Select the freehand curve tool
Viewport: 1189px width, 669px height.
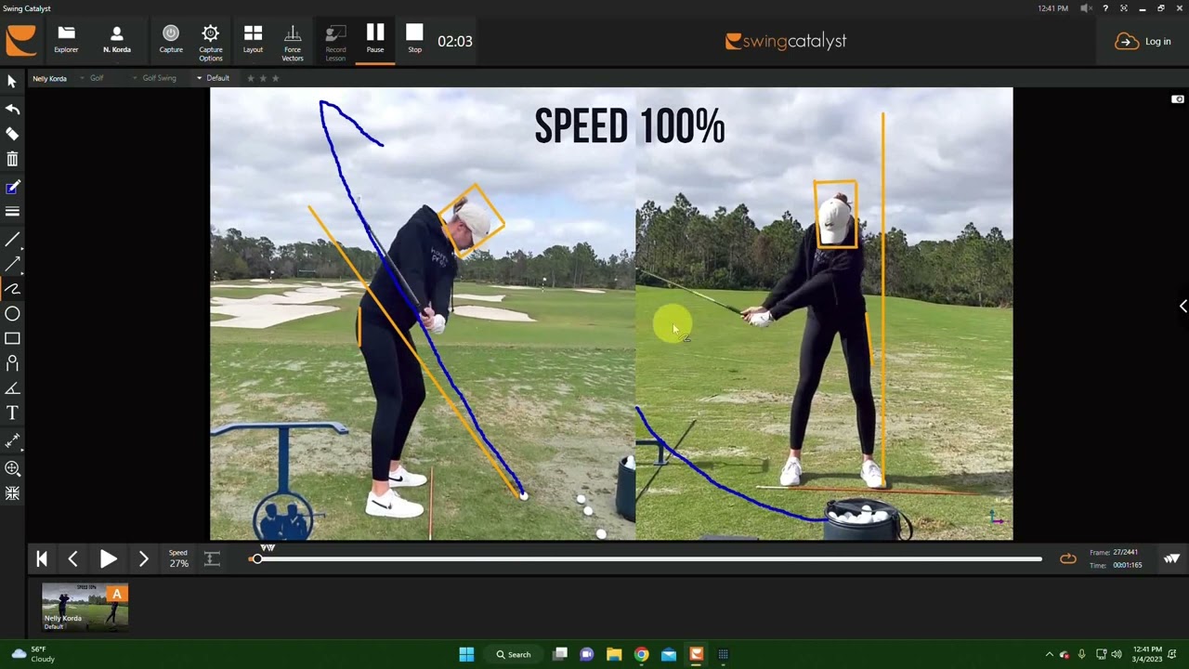(x=12, y=289)
